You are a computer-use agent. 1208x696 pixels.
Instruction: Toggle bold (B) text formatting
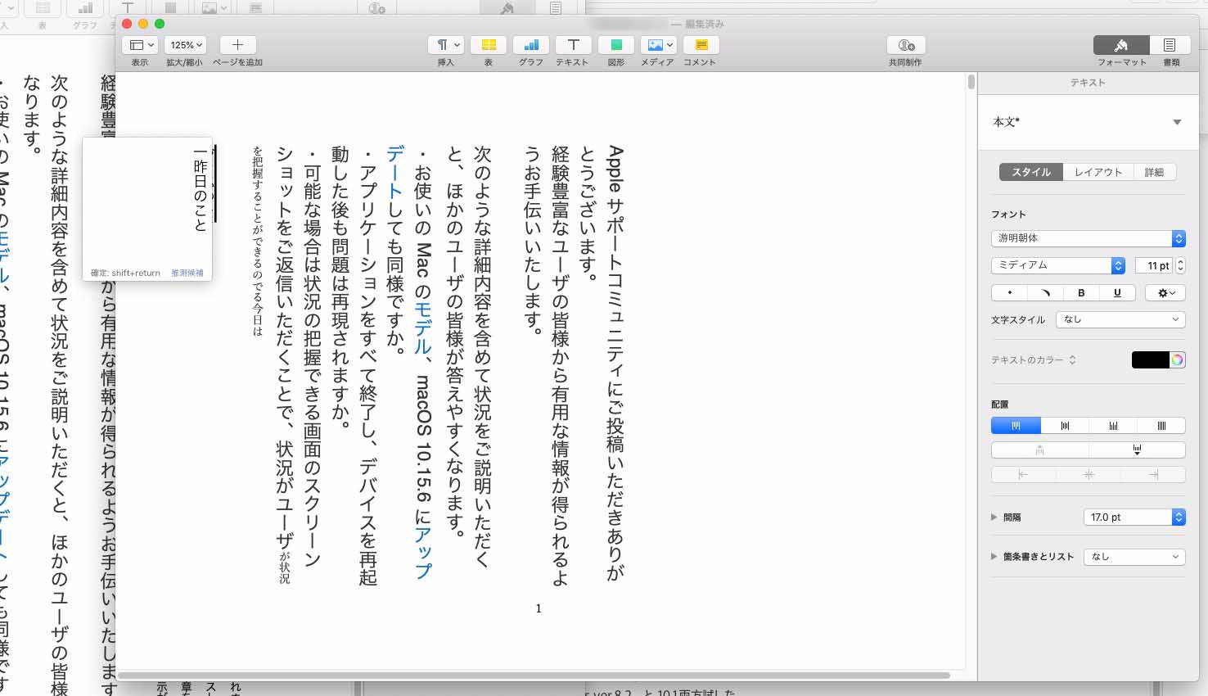(x=1081, y=292)
